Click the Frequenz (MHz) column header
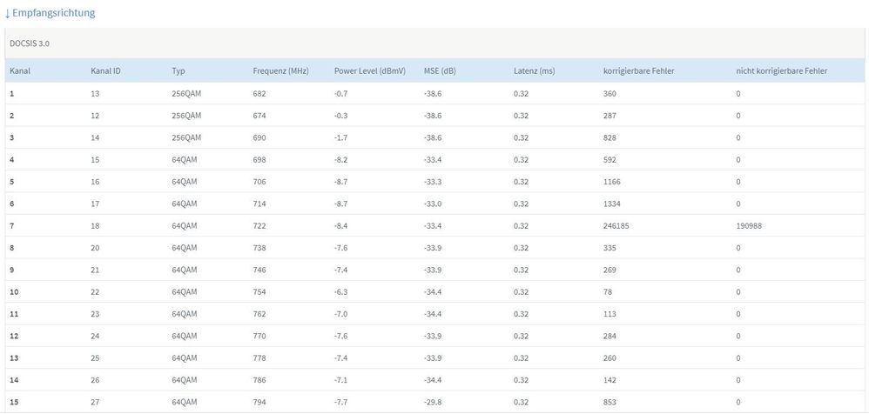The image size is (869, 414). (x=280, y=70)
